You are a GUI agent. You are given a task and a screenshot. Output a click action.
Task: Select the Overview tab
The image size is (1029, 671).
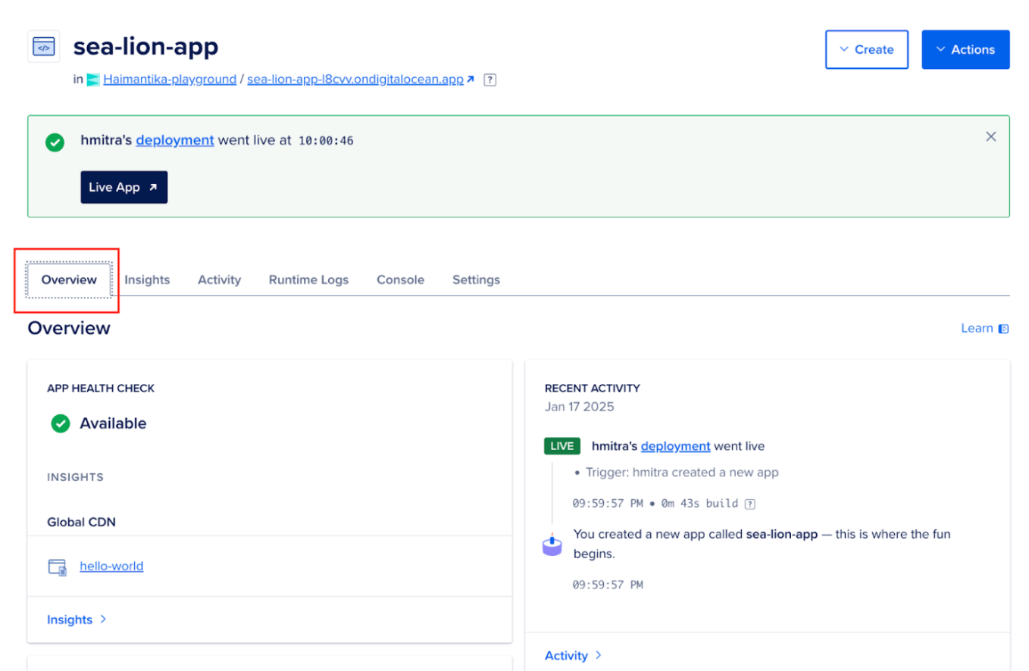(x=69, y=279)
